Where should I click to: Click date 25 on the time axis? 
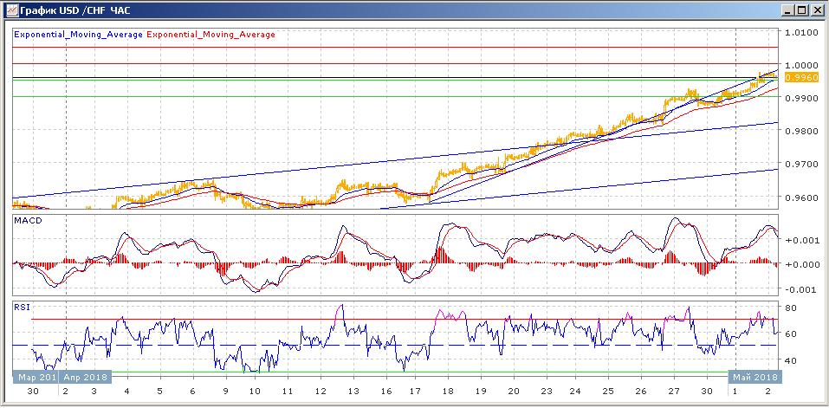click(x=608, y=392)
